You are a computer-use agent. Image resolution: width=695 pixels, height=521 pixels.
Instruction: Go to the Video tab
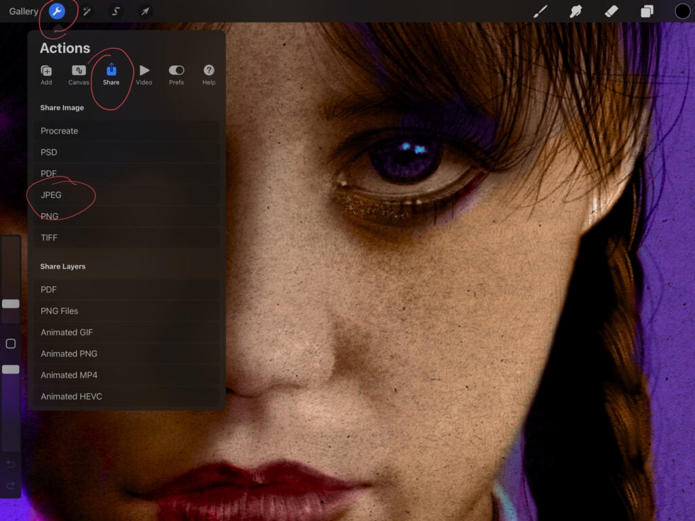144,75
